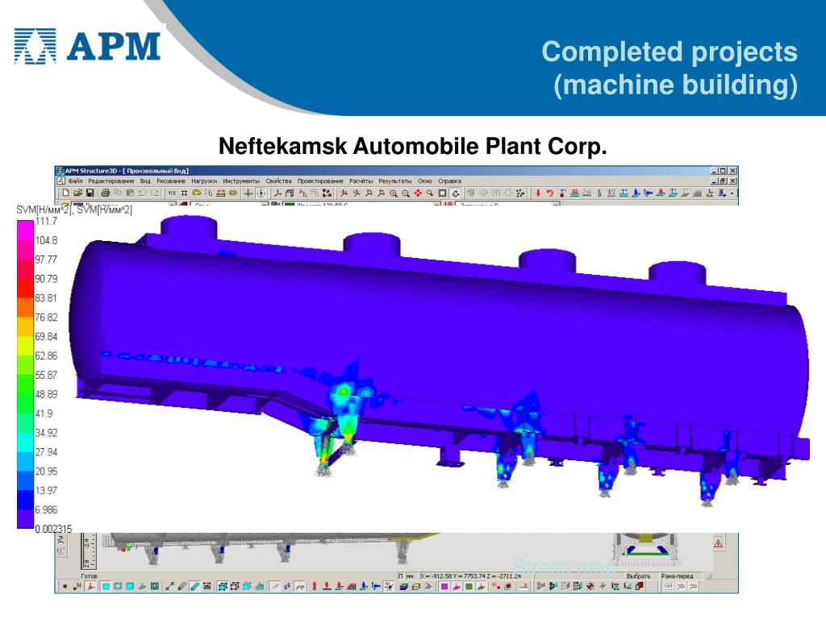Click the zoom in magnifier icon

(x=394, y=193)
